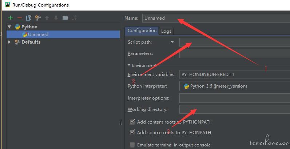Enable Emulate terminal in output console
The width and height of the screenshot is (290, 149).
click(132, 145)
